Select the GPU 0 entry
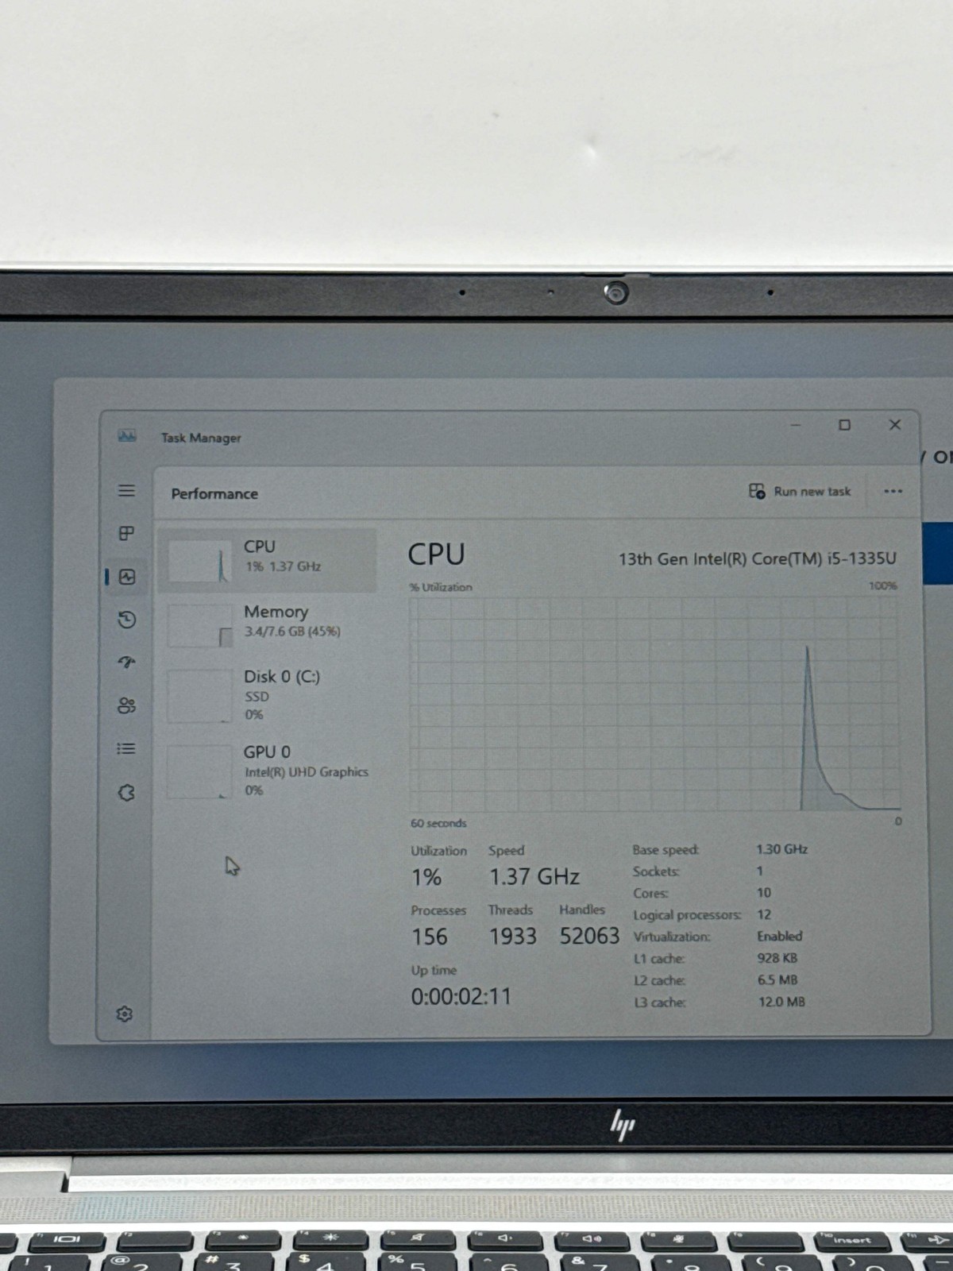The height and width of the screenshot is (1271, 953). tap(267, 771)
